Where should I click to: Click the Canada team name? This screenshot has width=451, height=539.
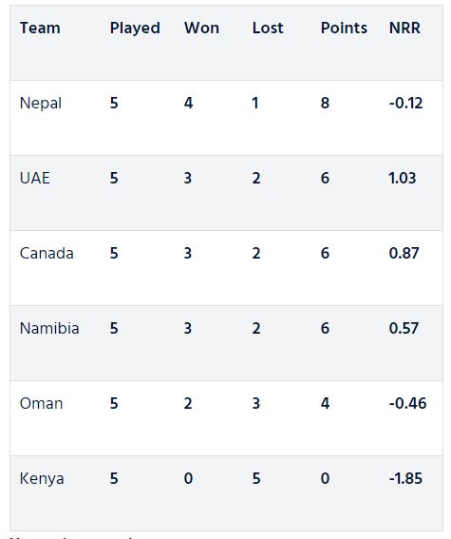click(x=47, y=254)
